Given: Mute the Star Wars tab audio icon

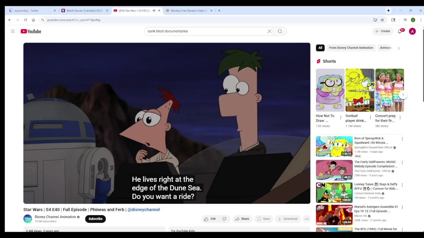Looking at the screenshot, I should (x=154, y=11).
